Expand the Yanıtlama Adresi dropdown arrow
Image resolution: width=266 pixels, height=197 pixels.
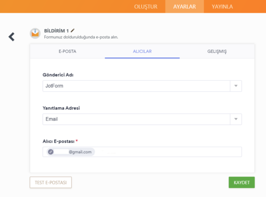pos(236,119)
